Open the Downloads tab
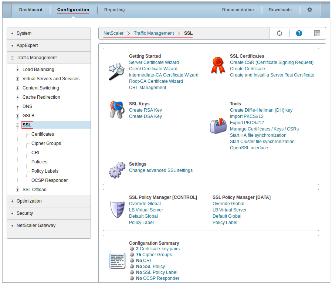The width and height of the screenshot is (332, 285). click(x=280, y=10)
